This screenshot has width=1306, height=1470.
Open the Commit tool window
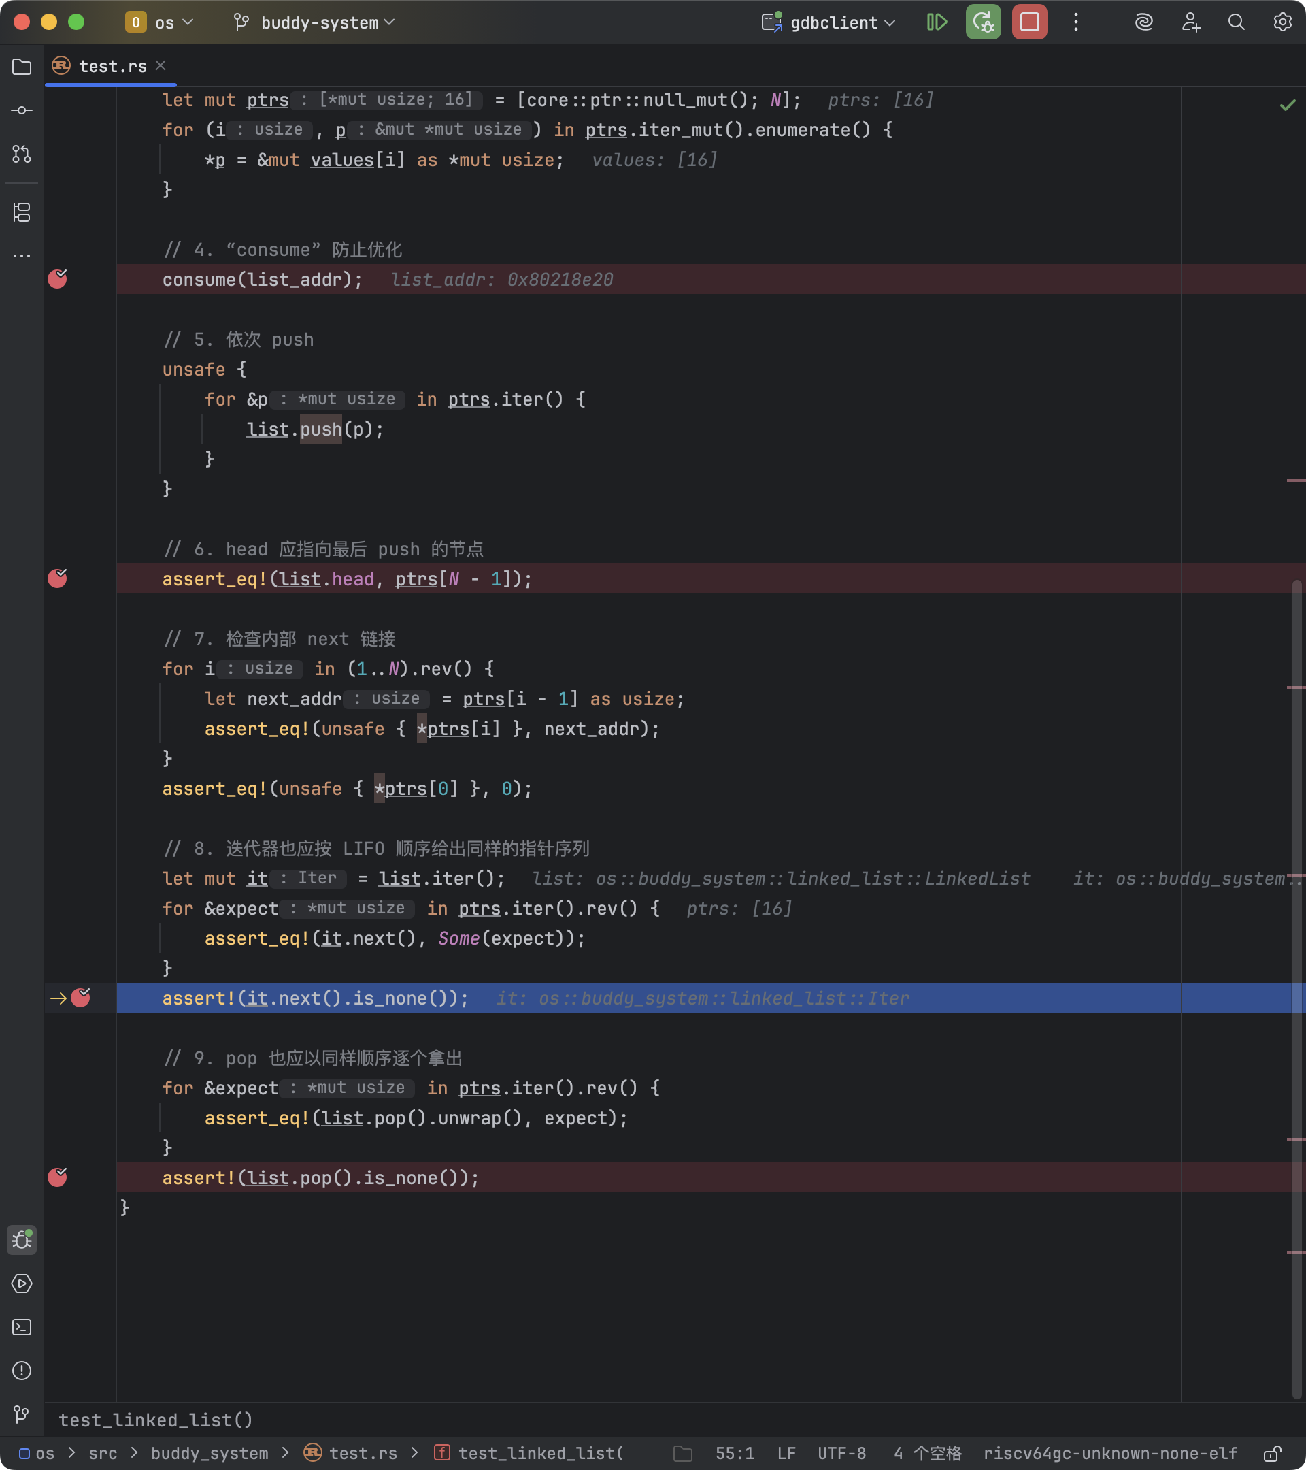tap(22, 110)
